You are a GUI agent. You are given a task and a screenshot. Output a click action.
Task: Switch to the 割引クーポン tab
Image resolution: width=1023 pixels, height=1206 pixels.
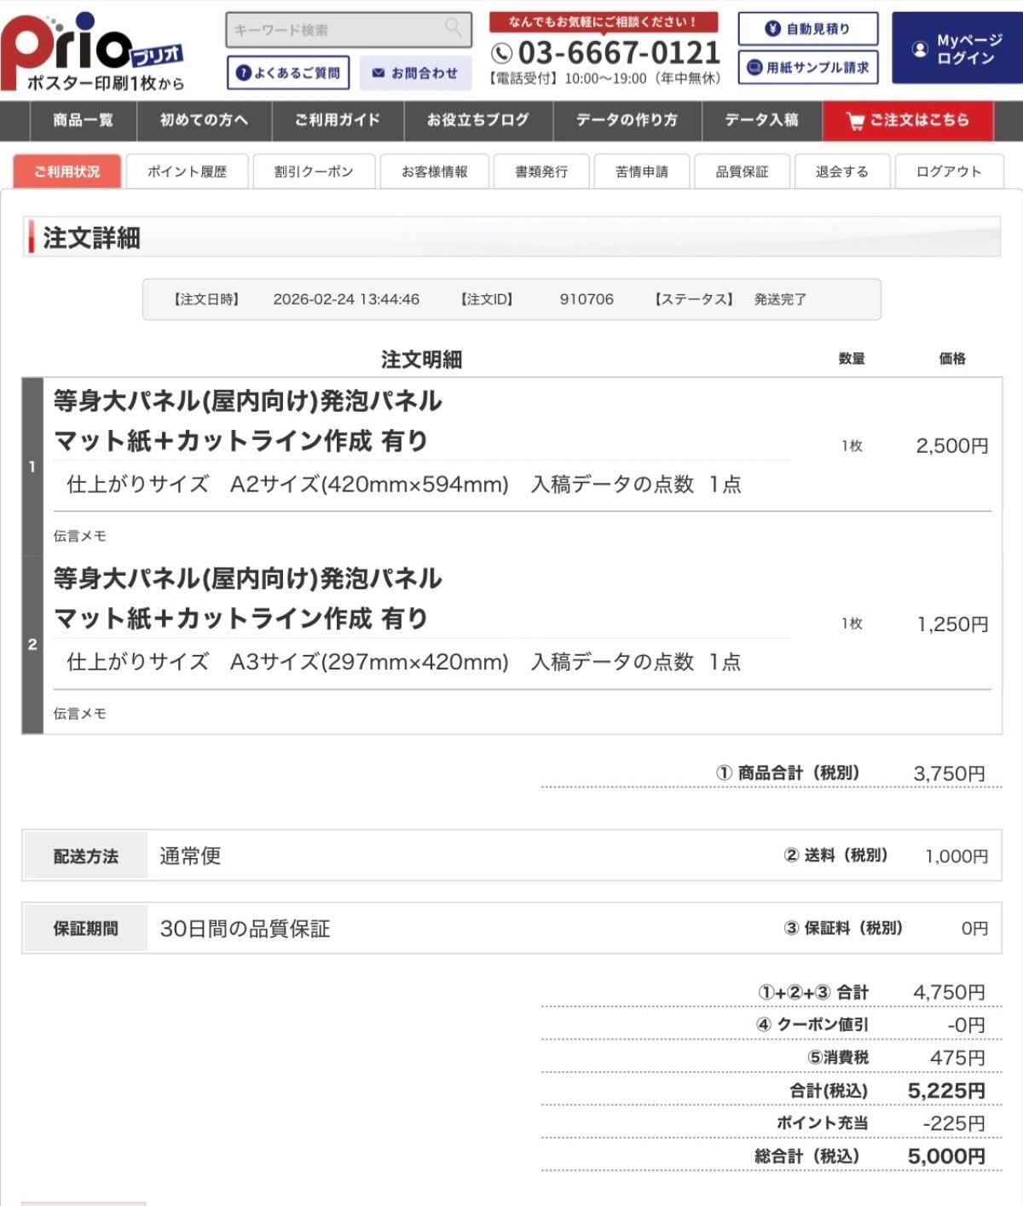click(x=313, y=171)
